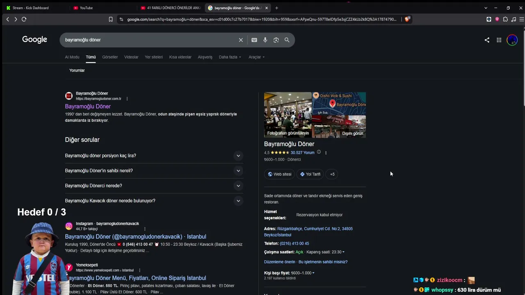The image size is (525, 295).
Task: Focus the Google search field
Action: pyautogui.click(x=150, y=40)
